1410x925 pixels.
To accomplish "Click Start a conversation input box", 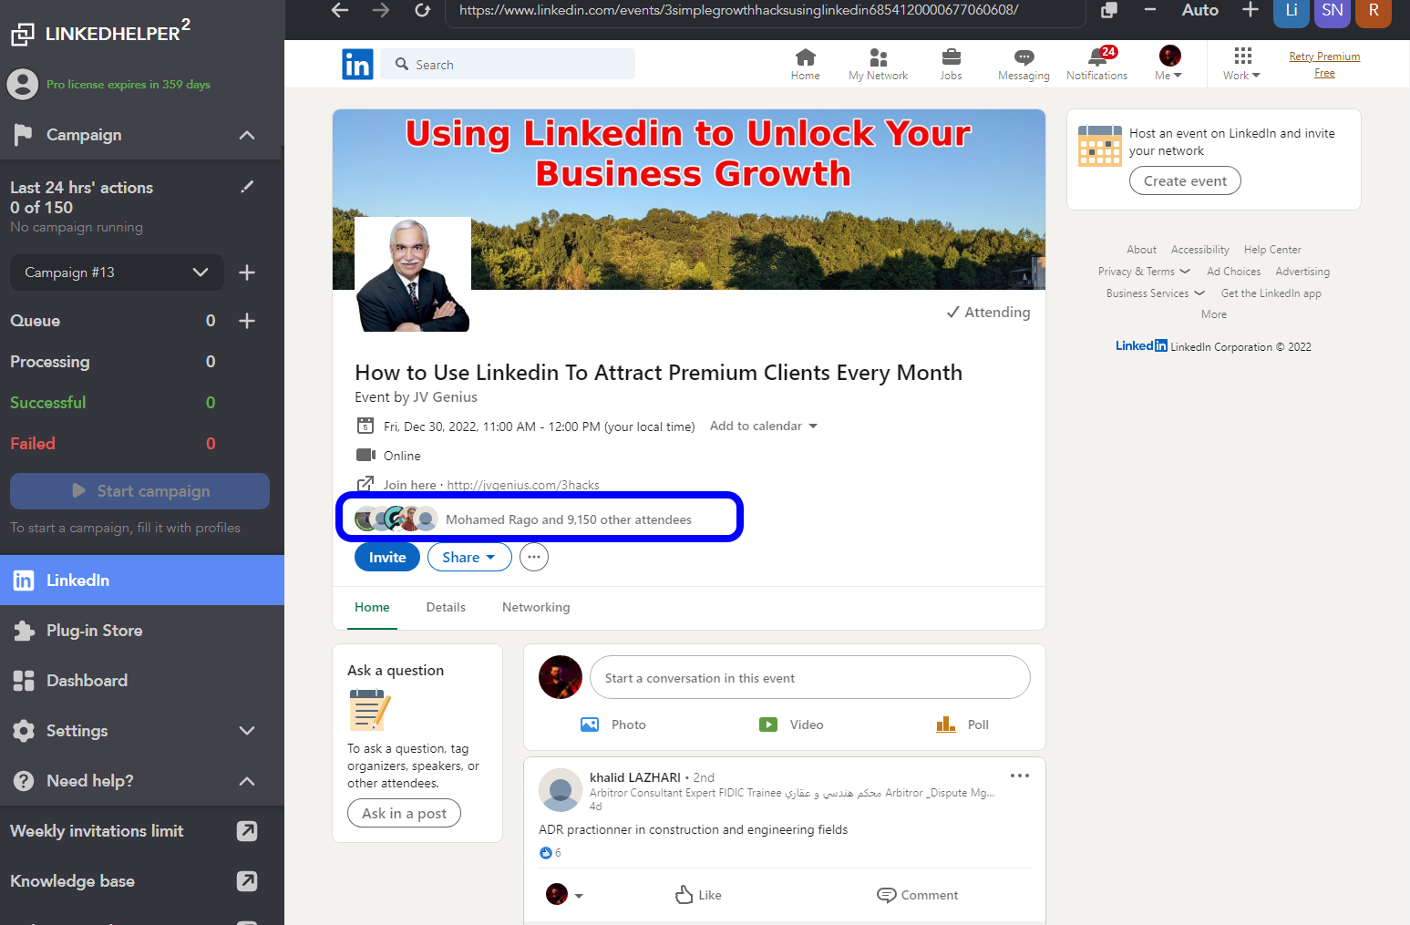I will [x=810, y=678].
